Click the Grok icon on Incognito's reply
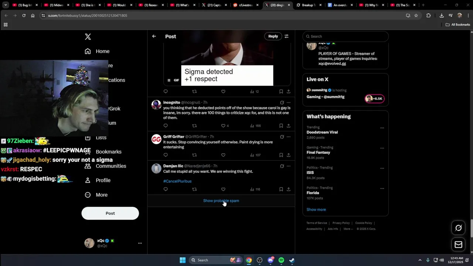 pos(282,103)
